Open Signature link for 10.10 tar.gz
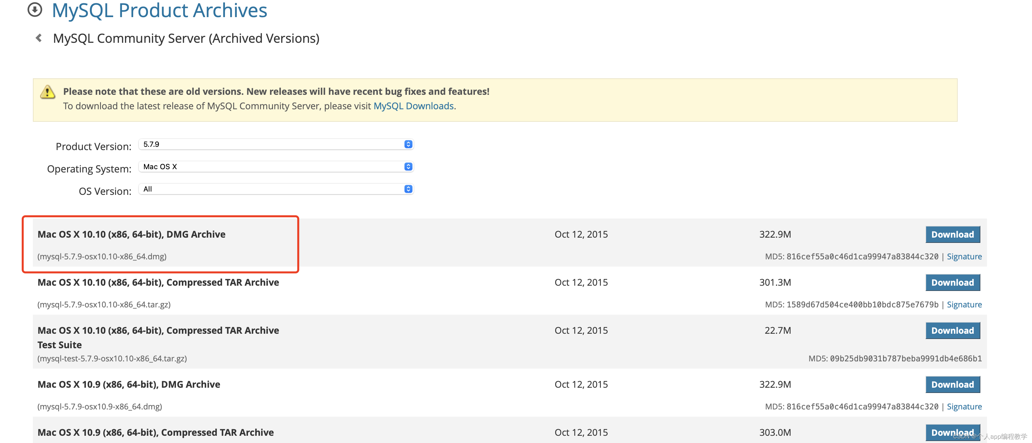The height and width of the screenshot is (443, 1032). 964,305
